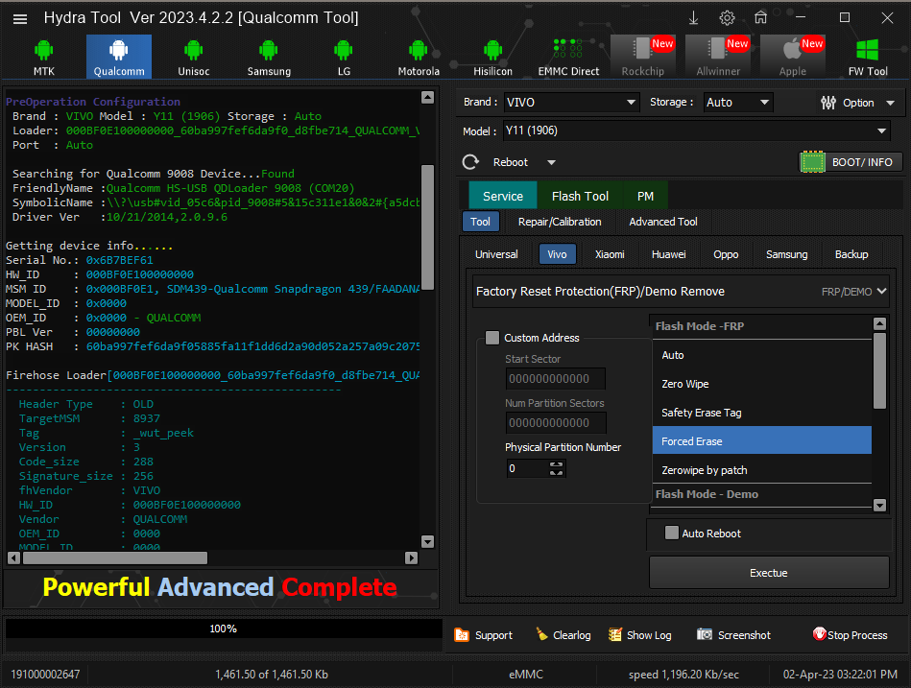Select the Advanced Tool sub-tab

pos(663,222)
